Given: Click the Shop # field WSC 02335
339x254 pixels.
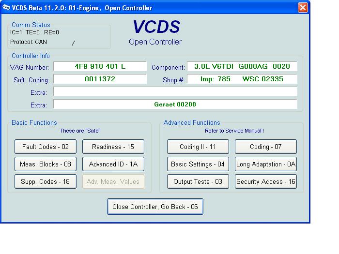Looking at the screenshot, I should pos(242,79).
